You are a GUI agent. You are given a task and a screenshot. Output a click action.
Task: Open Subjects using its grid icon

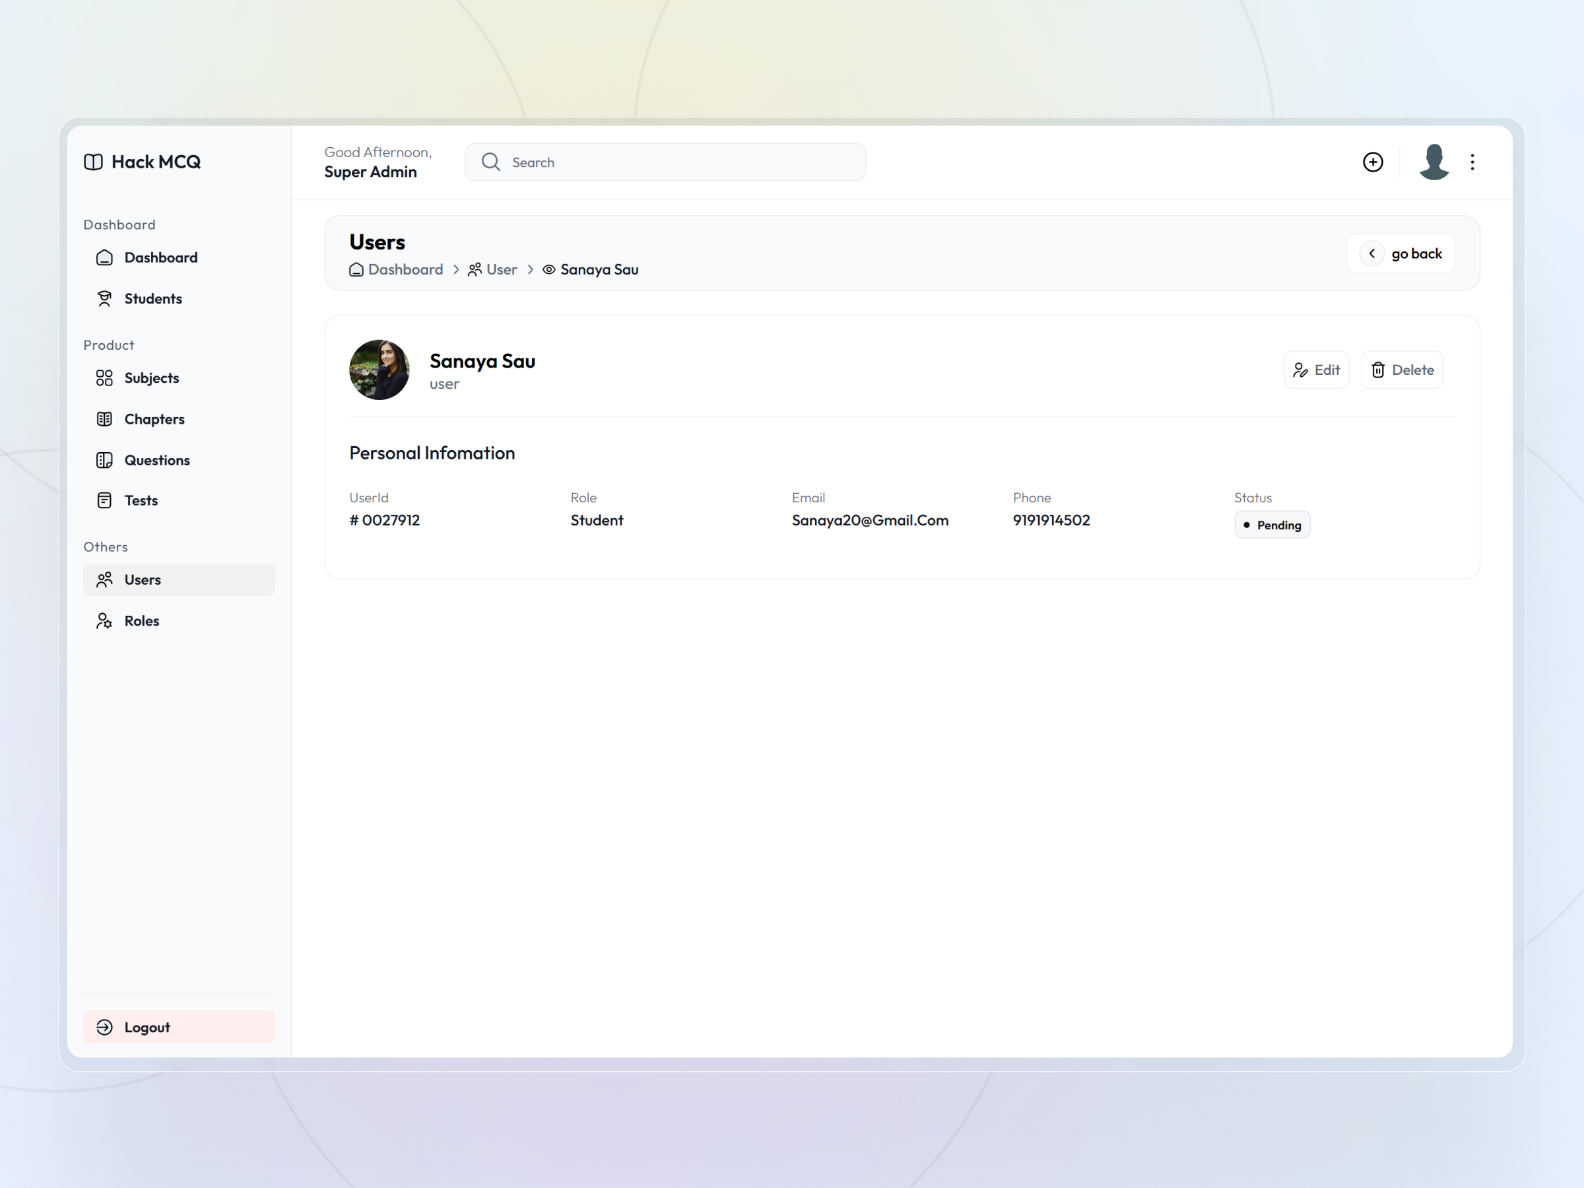pyautogui.click(x=104, y=378)
